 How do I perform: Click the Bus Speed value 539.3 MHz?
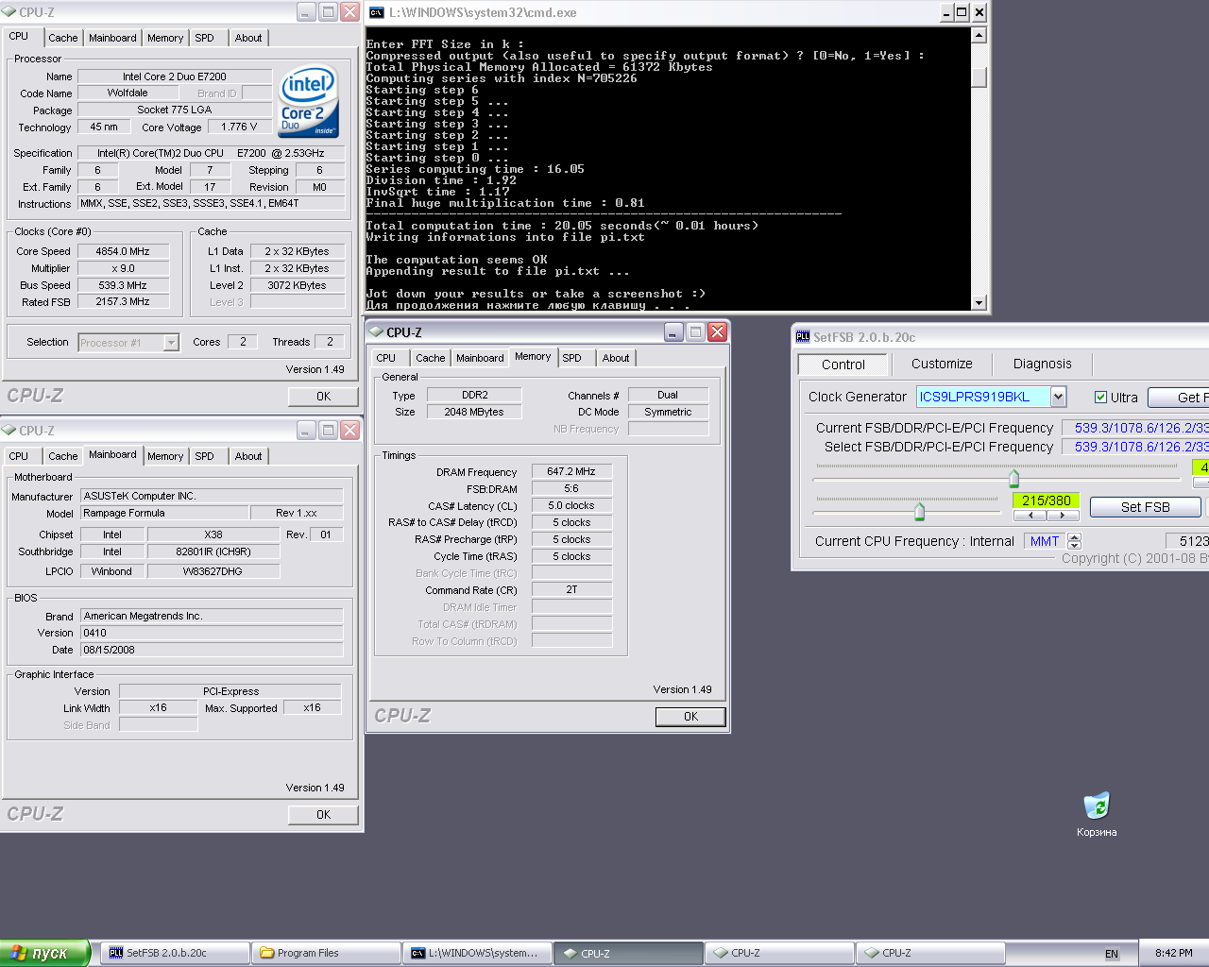123,285
